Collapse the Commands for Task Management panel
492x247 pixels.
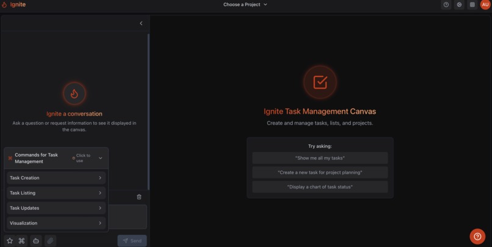[100, 158]
